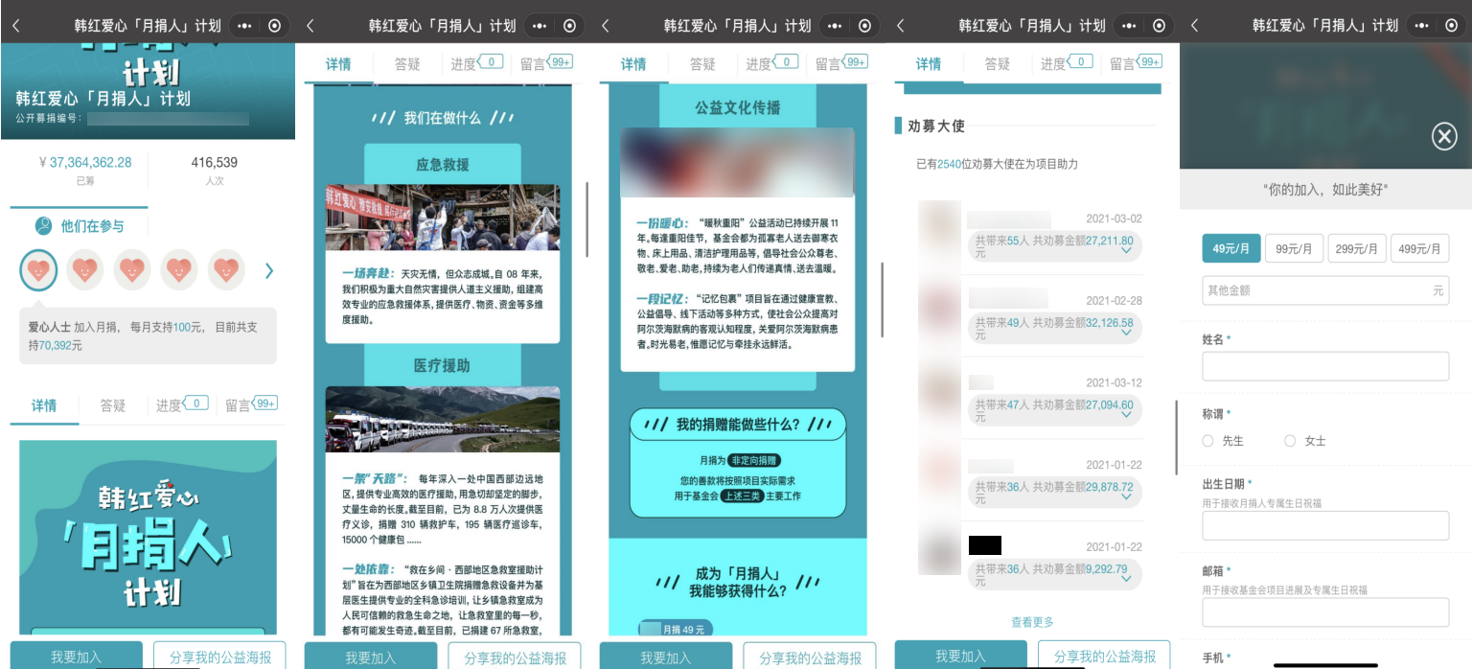Choose the 49元/月 donation amount
This screenshot has width=1472, height=669.
(x=1231, y=248)
